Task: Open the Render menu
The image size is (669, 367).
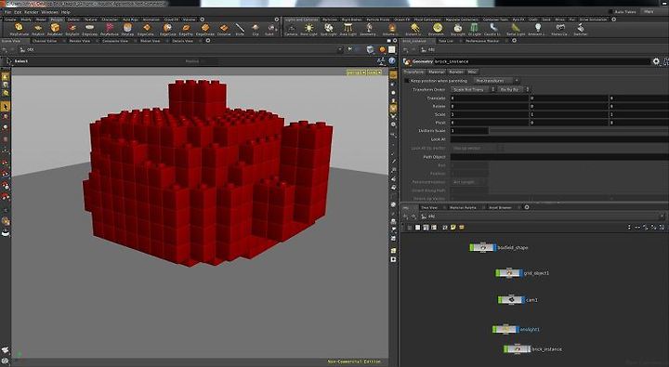Action: tap(32, 12)
